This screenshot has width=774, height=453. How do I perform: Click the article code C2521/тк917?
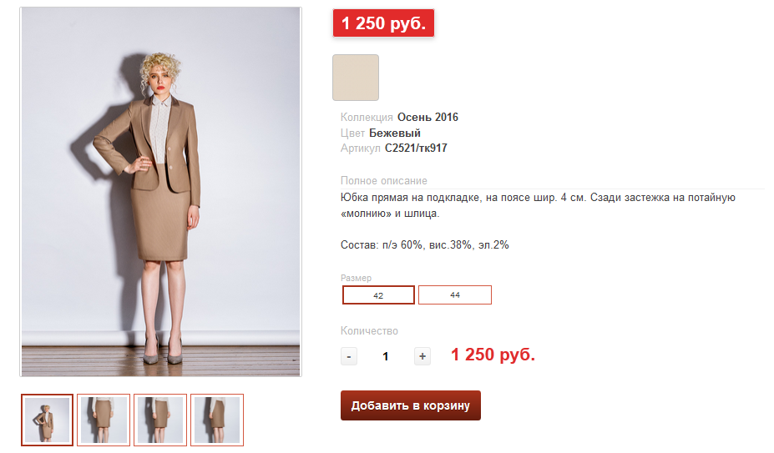pyautogui.click(x=416, y=148)
